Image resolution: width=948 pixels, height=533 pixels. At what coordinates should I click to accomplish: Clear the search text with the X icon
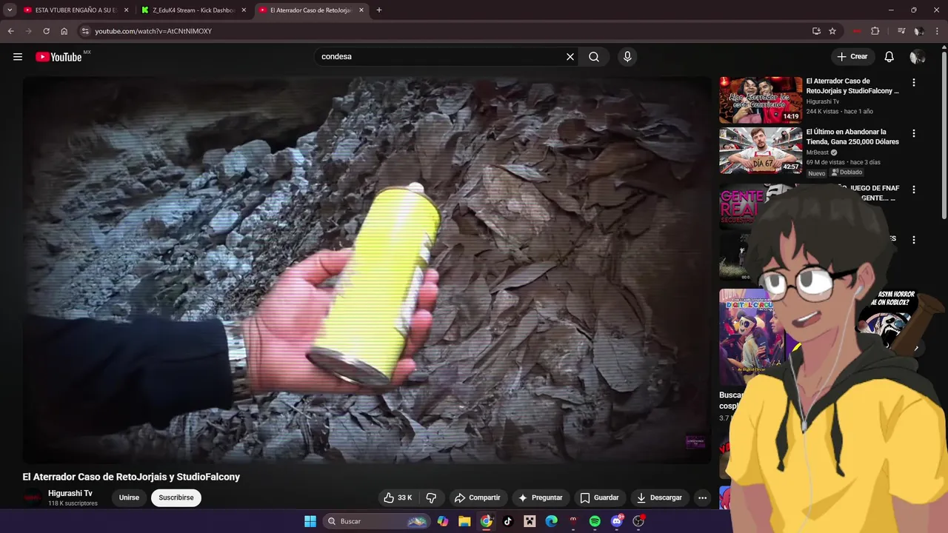[570, 57]
